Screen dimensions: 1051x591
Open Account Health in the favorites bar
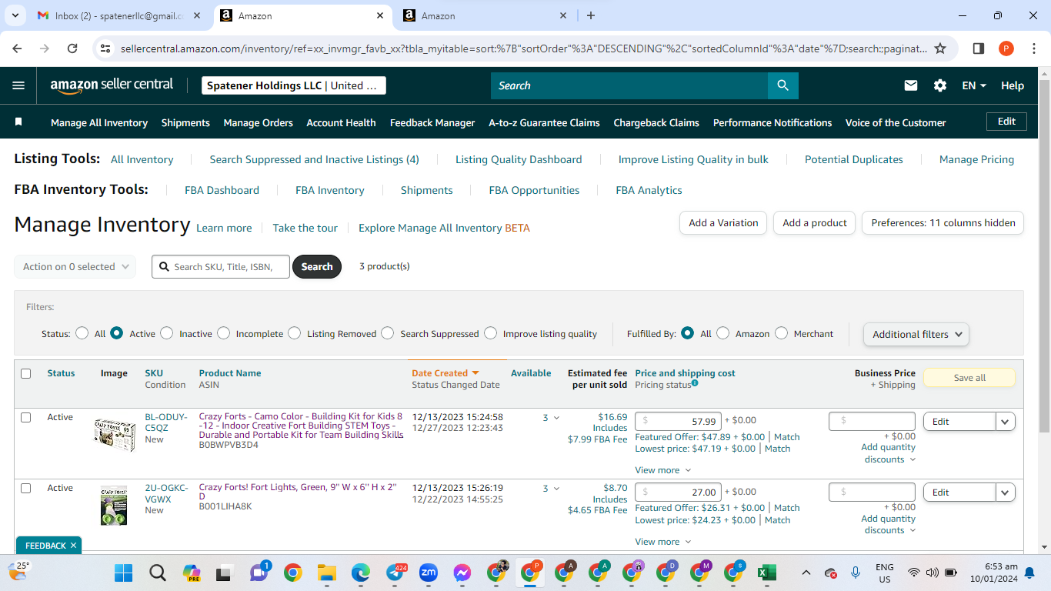(341, 122)
